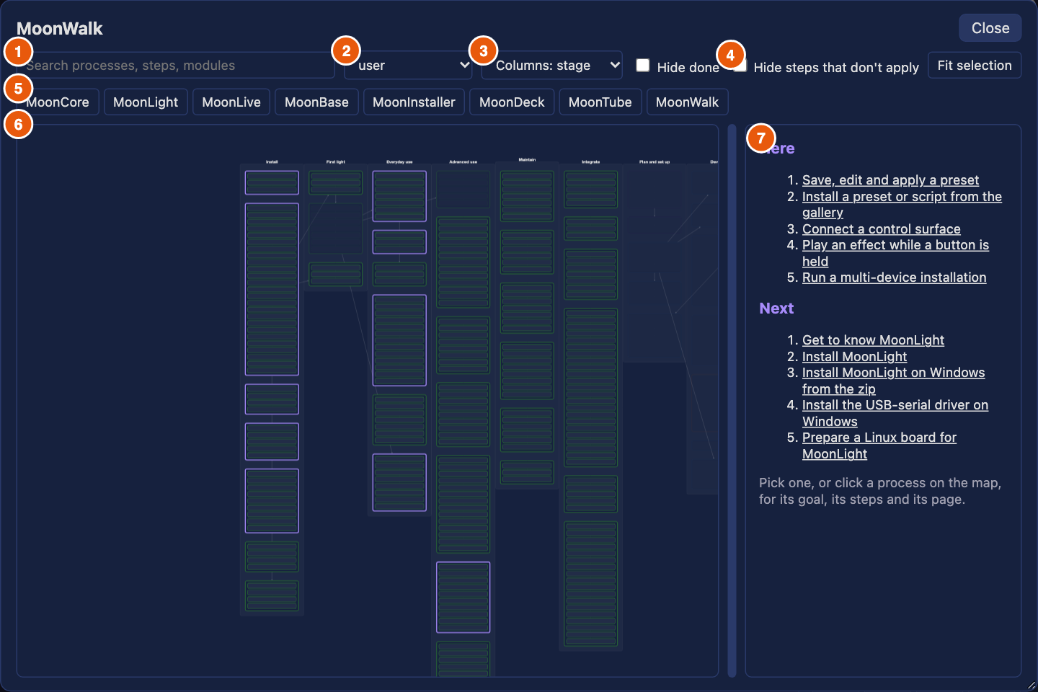This screenshot has height=692, width=1038.
Task: Click the Advanced use column header
Action: point(463,162)
